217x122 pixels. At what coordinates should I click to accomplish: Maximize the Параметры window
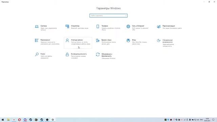click(209, 2)
